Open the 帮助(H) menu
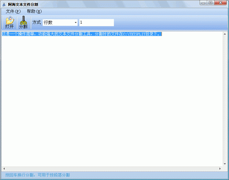The width and height of the screenshot is (229, 180). [34, 11]
